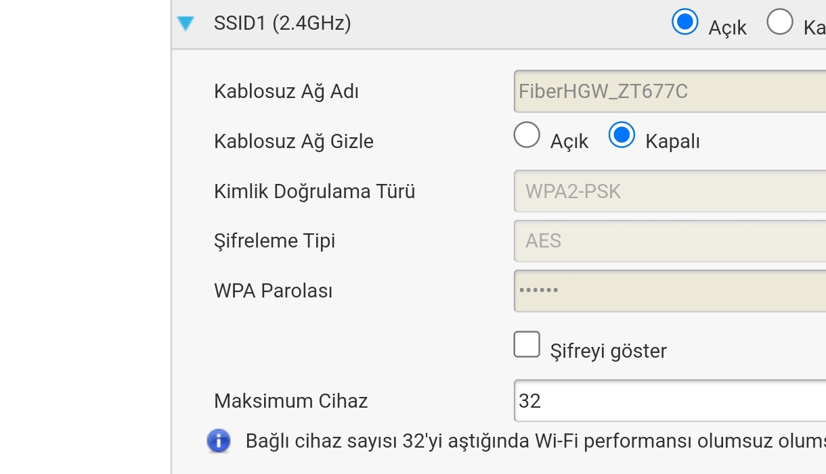The width and height of the screenshot is (826, 474).
Task: Set Kablosuz Ağ Gizle to Açık
Action: pyautogui.click(x=527, y=135)
